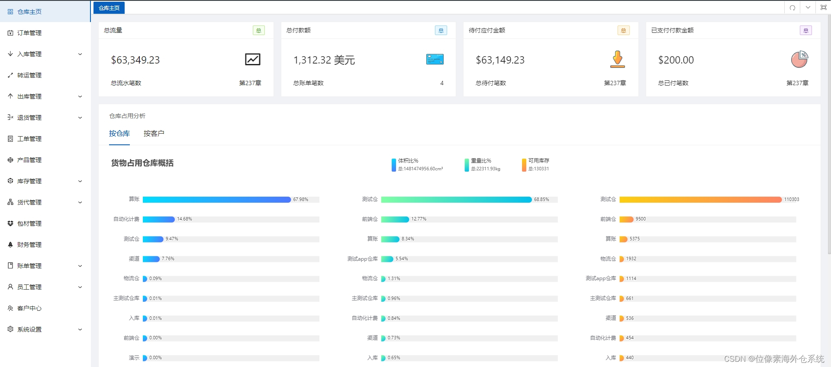This screenshot has height=367, width=831.
Task: Click the 库存管理 box icon
Action: 10,181
